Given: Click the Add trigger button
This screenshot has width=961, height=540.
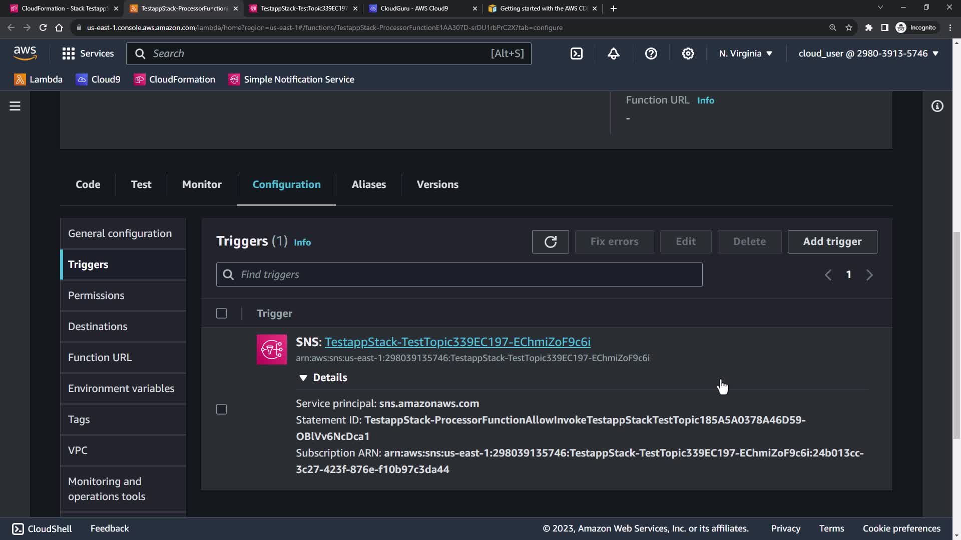Looking at the screenshot, I should pyautogui.click(x=832, y=242).
